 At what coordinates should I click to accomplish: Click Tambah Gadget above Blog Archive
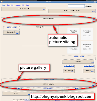pyautogui.click(x=69, y=66)
